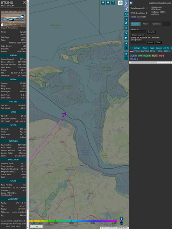Viewport: 172px width, 229px height.
Task: Click the right-pointing chevron button
Action: tap(126, 3)
